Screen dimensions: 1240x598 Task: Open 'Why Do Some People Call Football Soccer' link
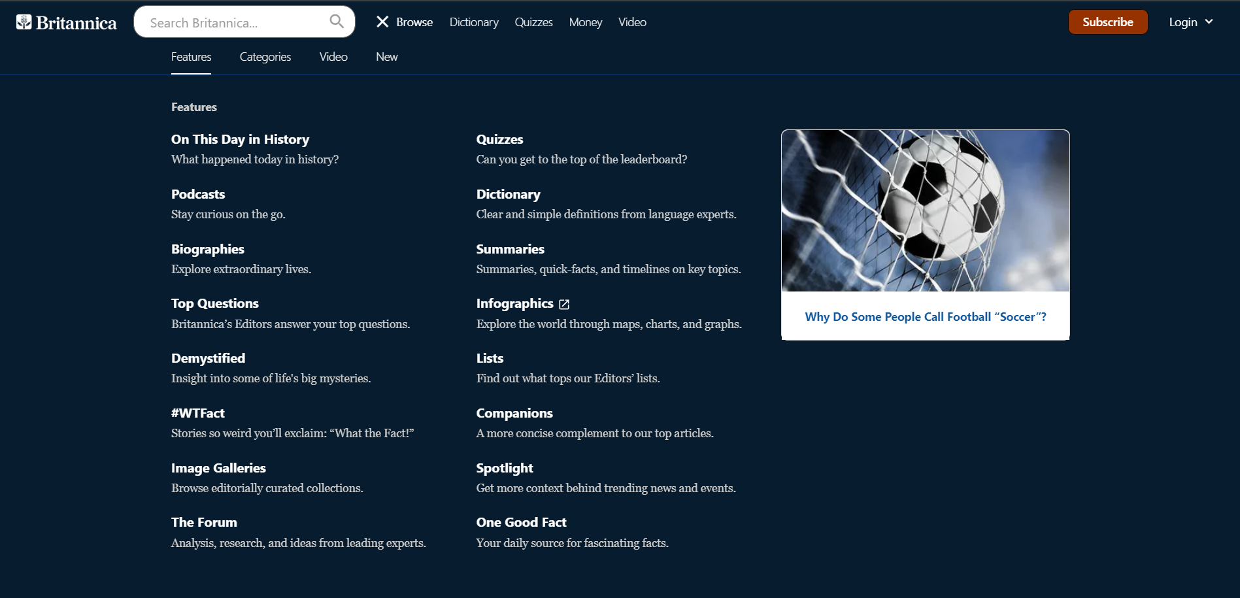point(925,317)
